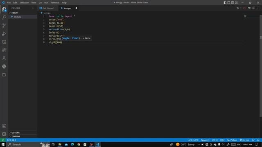
Task: Open the Go menu
Action: (40, 3)
